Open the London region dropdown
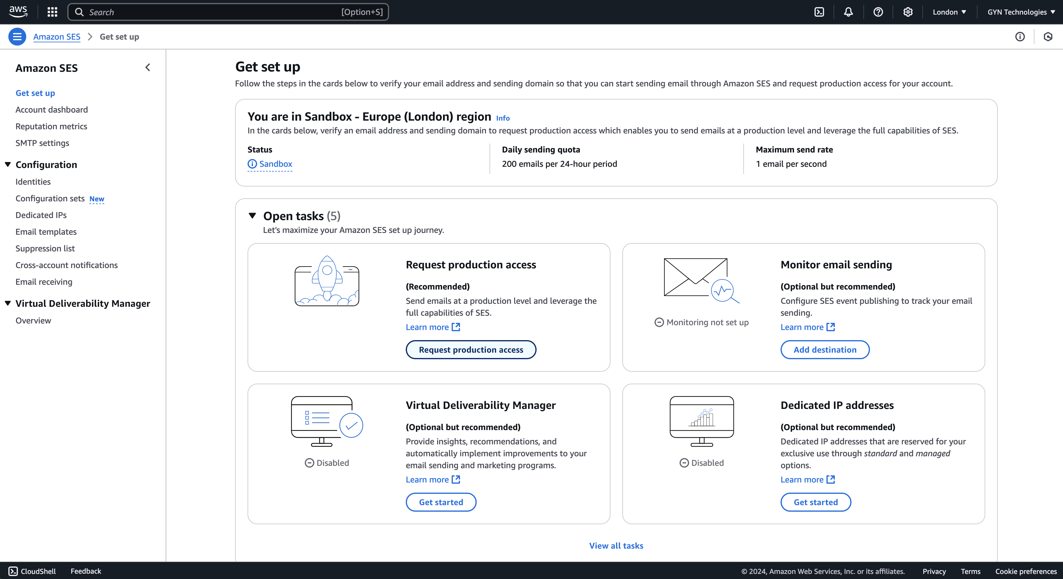The image size is (1063, 579). click(949, 12)
